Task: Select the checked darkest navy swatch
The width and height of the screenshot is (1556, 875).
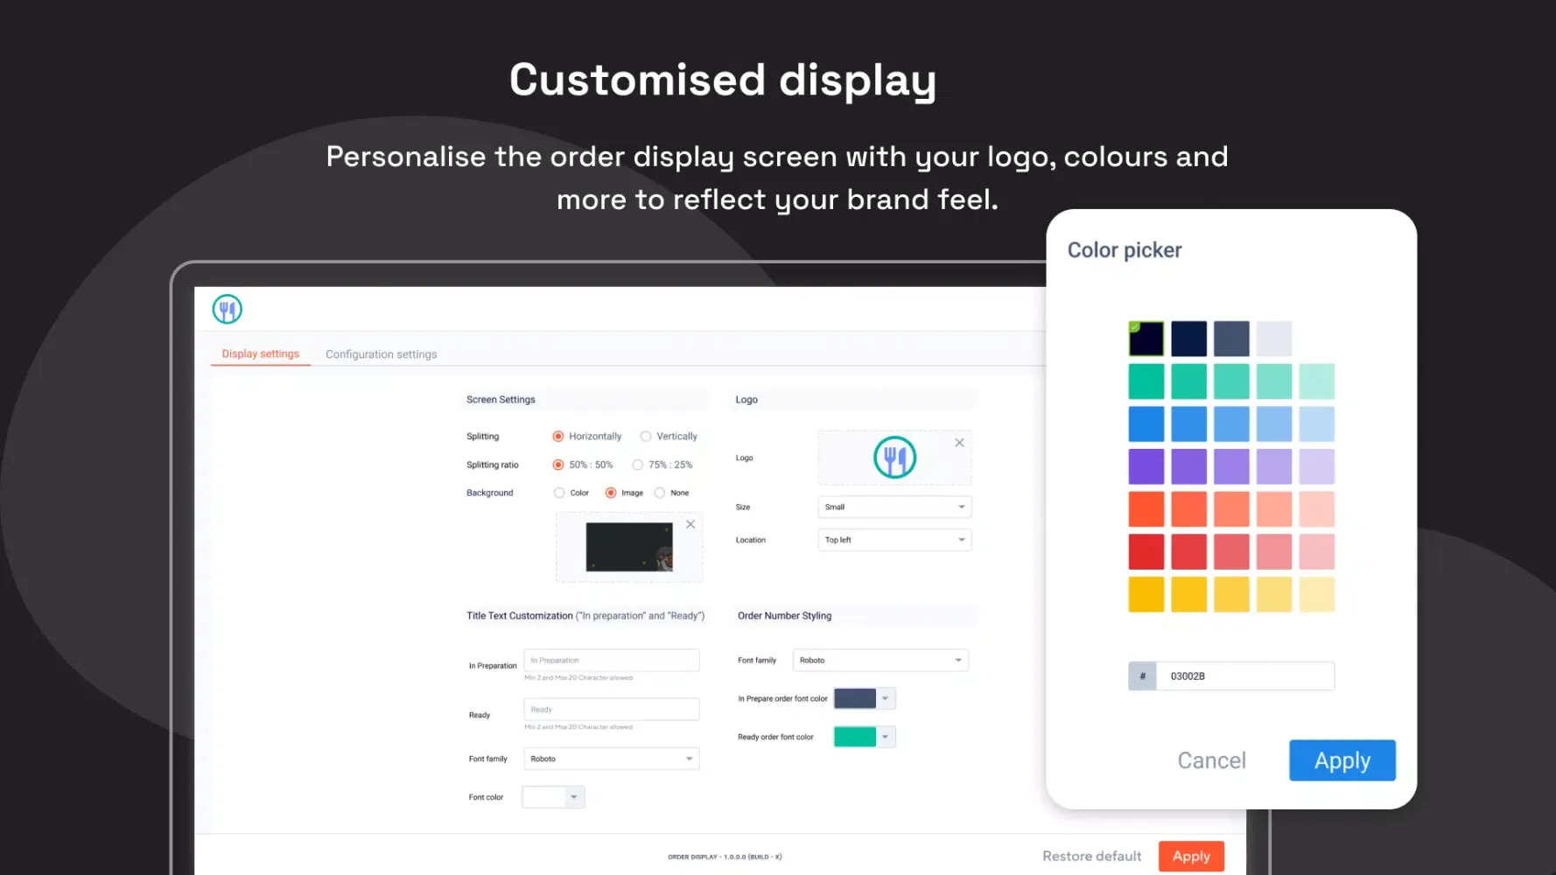Action: [1146, 339]
